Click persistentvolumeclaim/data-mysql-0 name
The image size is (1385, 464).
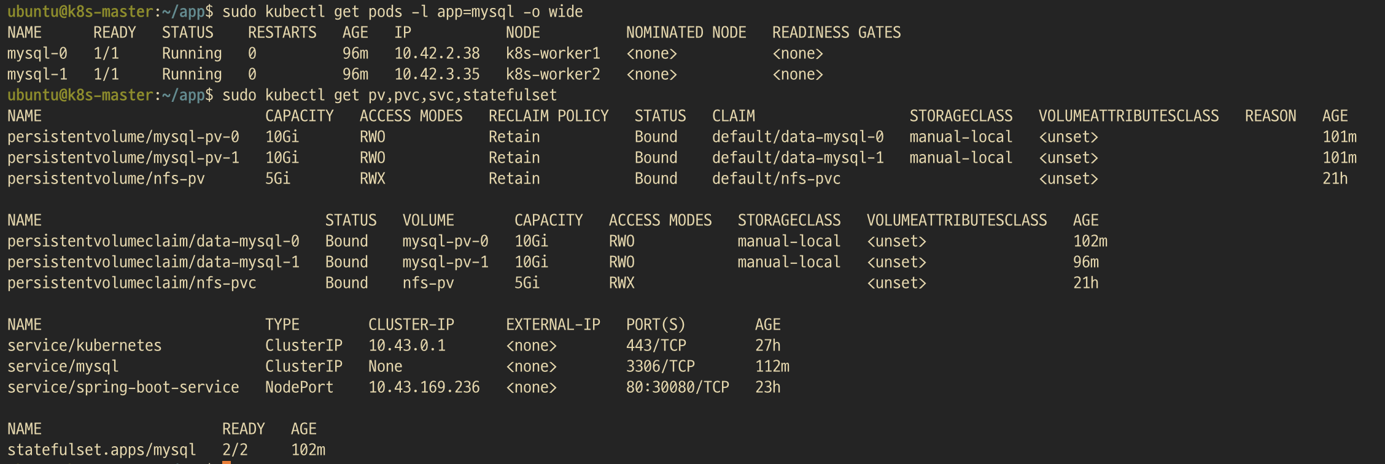pos(153,241)
